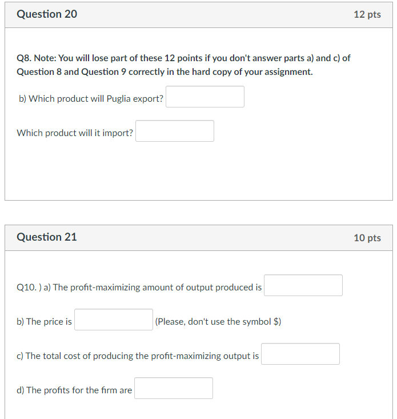Click empty space in the Question 20 body
The width and height of the screenshot is (397, 419).
199,171
